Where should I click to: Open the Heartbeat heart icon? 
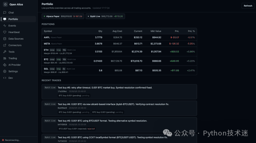coord(5,32)
